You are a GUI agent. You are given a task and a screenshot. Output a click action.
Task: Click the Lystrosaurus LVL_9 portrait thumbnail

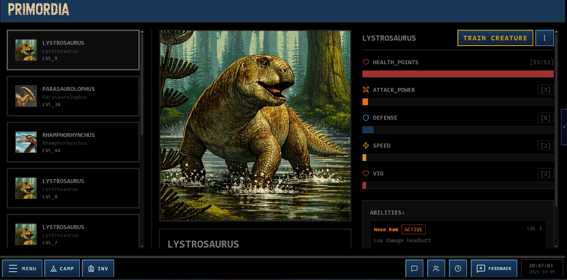(26, 50)
